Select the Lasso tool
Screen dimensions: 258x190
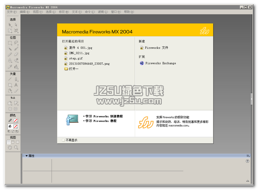click(x=16, y=43)
